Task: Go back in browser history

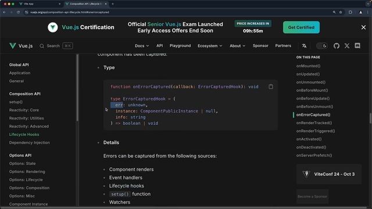Action: pos(5,12)
